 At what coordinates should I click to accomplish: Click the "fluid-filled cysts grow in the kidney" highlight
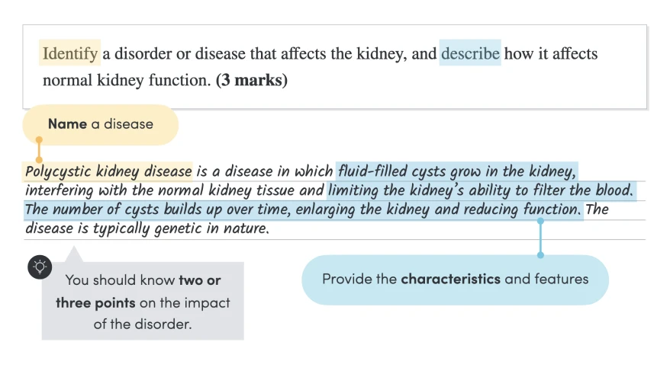click(456, 171)
